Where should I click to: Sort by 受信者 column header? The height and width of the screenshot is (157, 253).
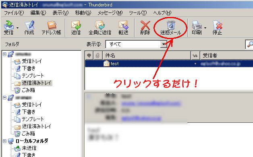(226, 56)
